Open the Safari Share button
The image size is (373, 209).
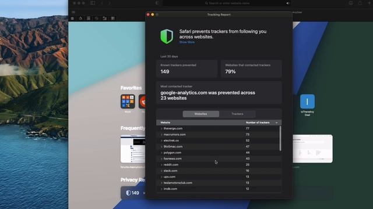click(x=360, y=3)
